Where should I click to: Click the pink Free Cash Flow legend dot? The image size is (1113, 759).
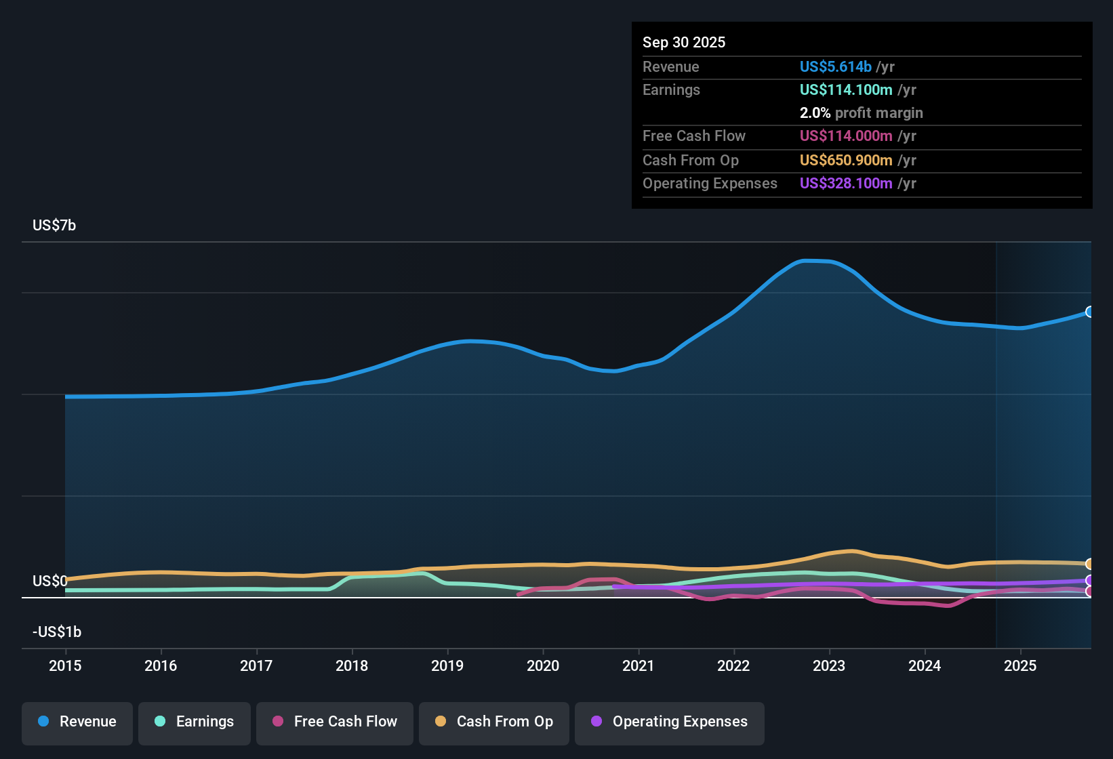click(x=277, y=722)
